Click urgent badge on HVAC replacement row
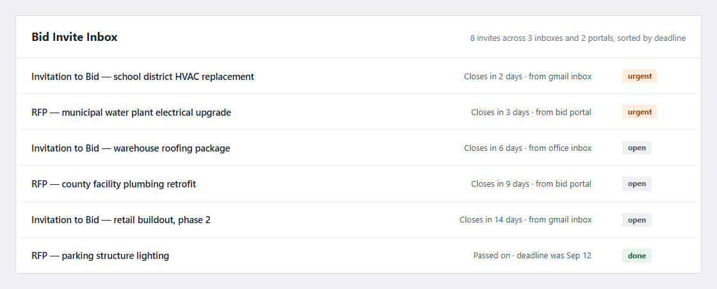 640,76
